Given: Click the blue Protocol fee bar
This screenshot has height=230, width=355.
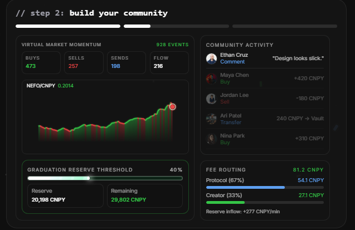Looking at the screenshot, I should coord(245,188).
